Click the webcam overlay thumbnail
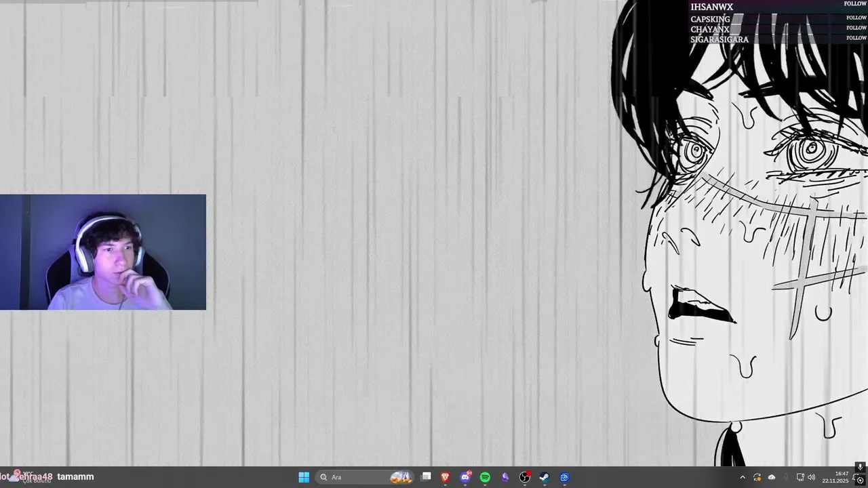This screenshot has width=868, height=488. point(103,252)
